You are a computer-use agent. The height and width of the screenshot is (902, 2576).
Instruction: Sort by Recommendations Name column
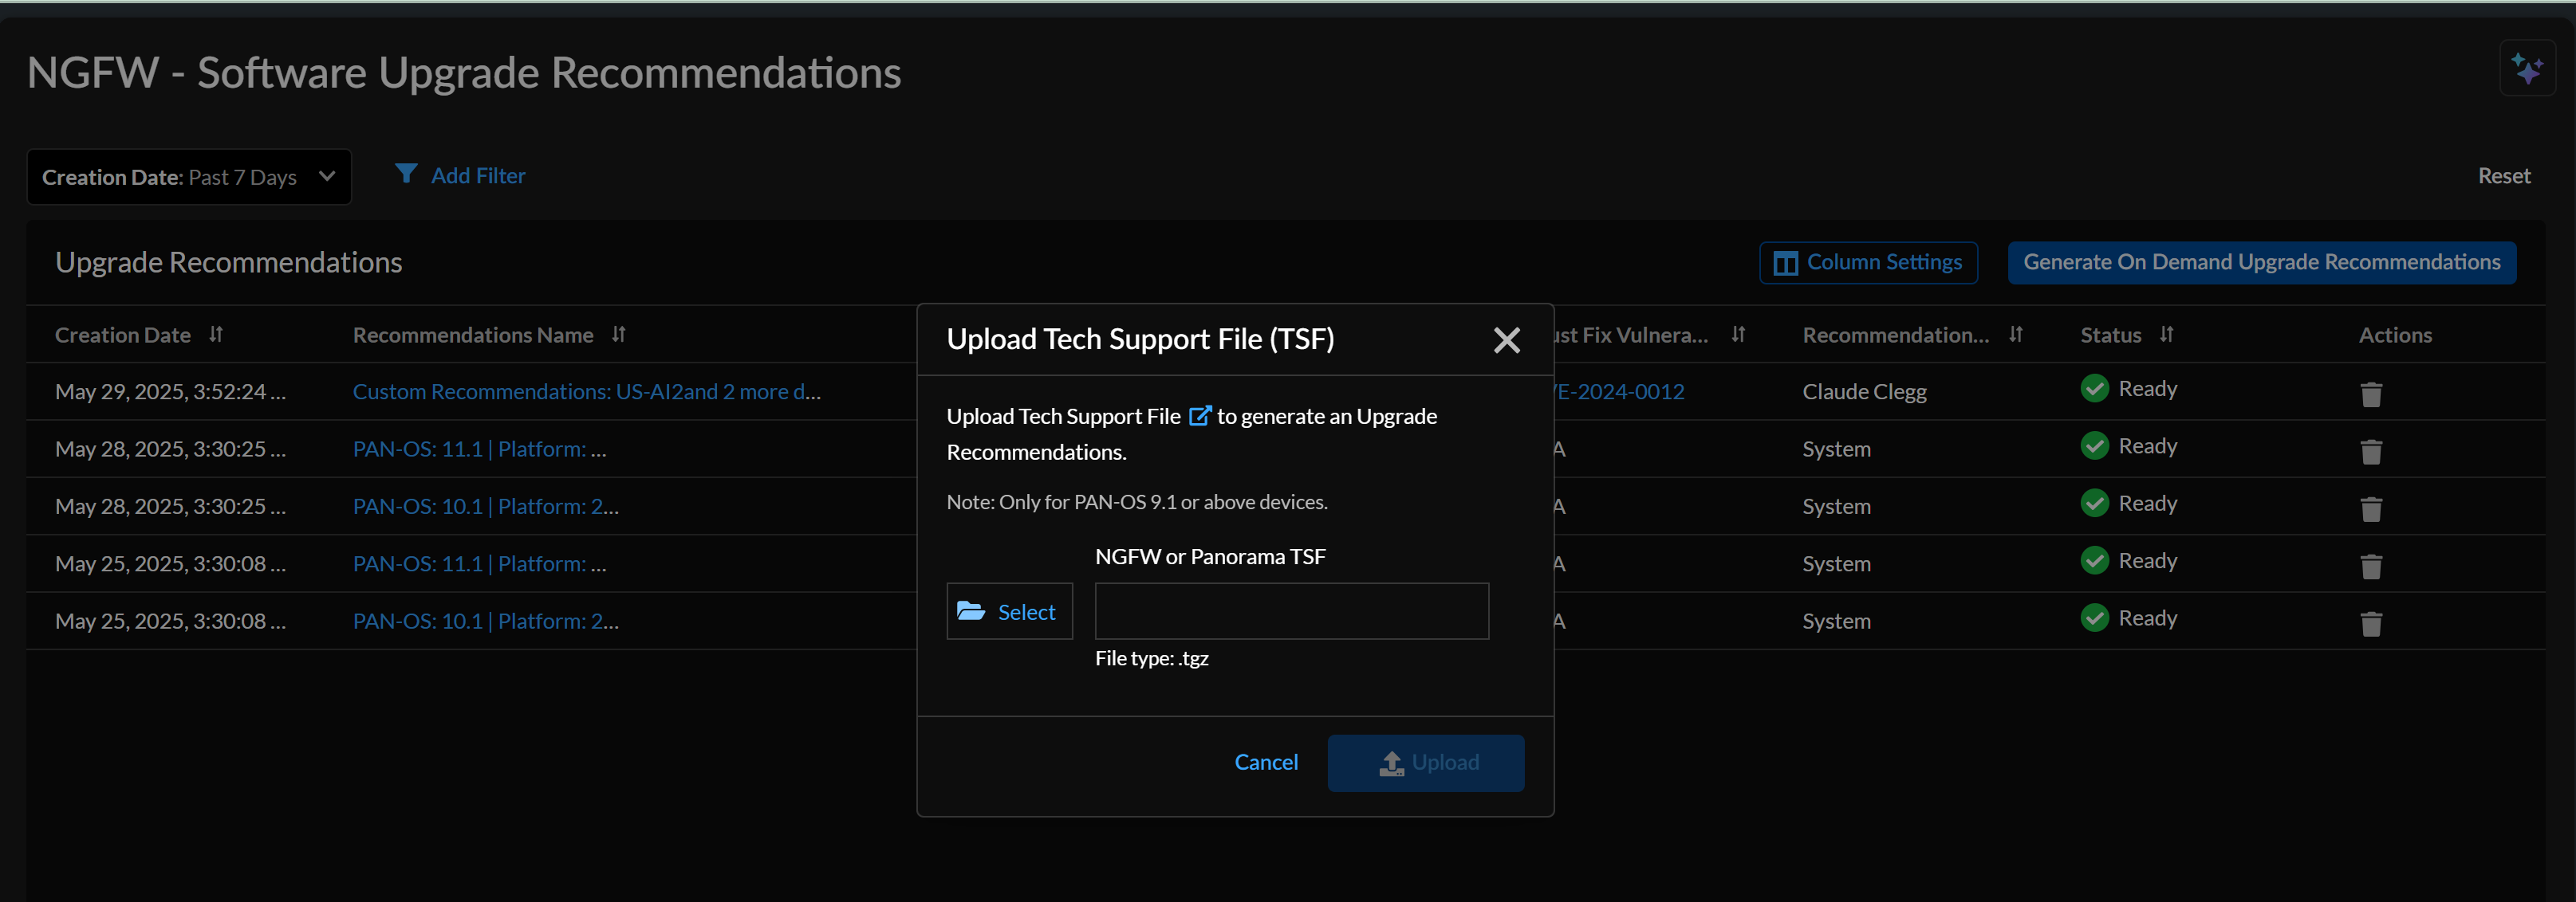click(618, 335)
